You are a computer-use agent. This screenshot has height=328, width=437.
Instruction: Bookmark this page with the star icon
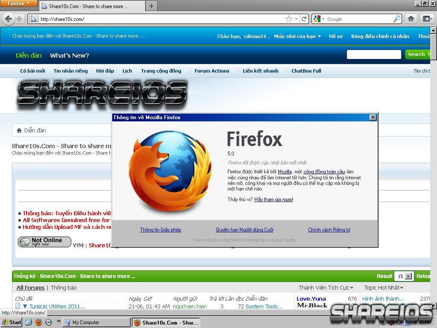coord(289,19)
